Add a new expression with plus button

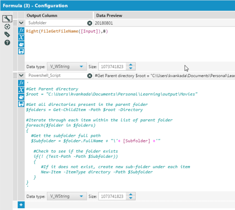[21, 205]
